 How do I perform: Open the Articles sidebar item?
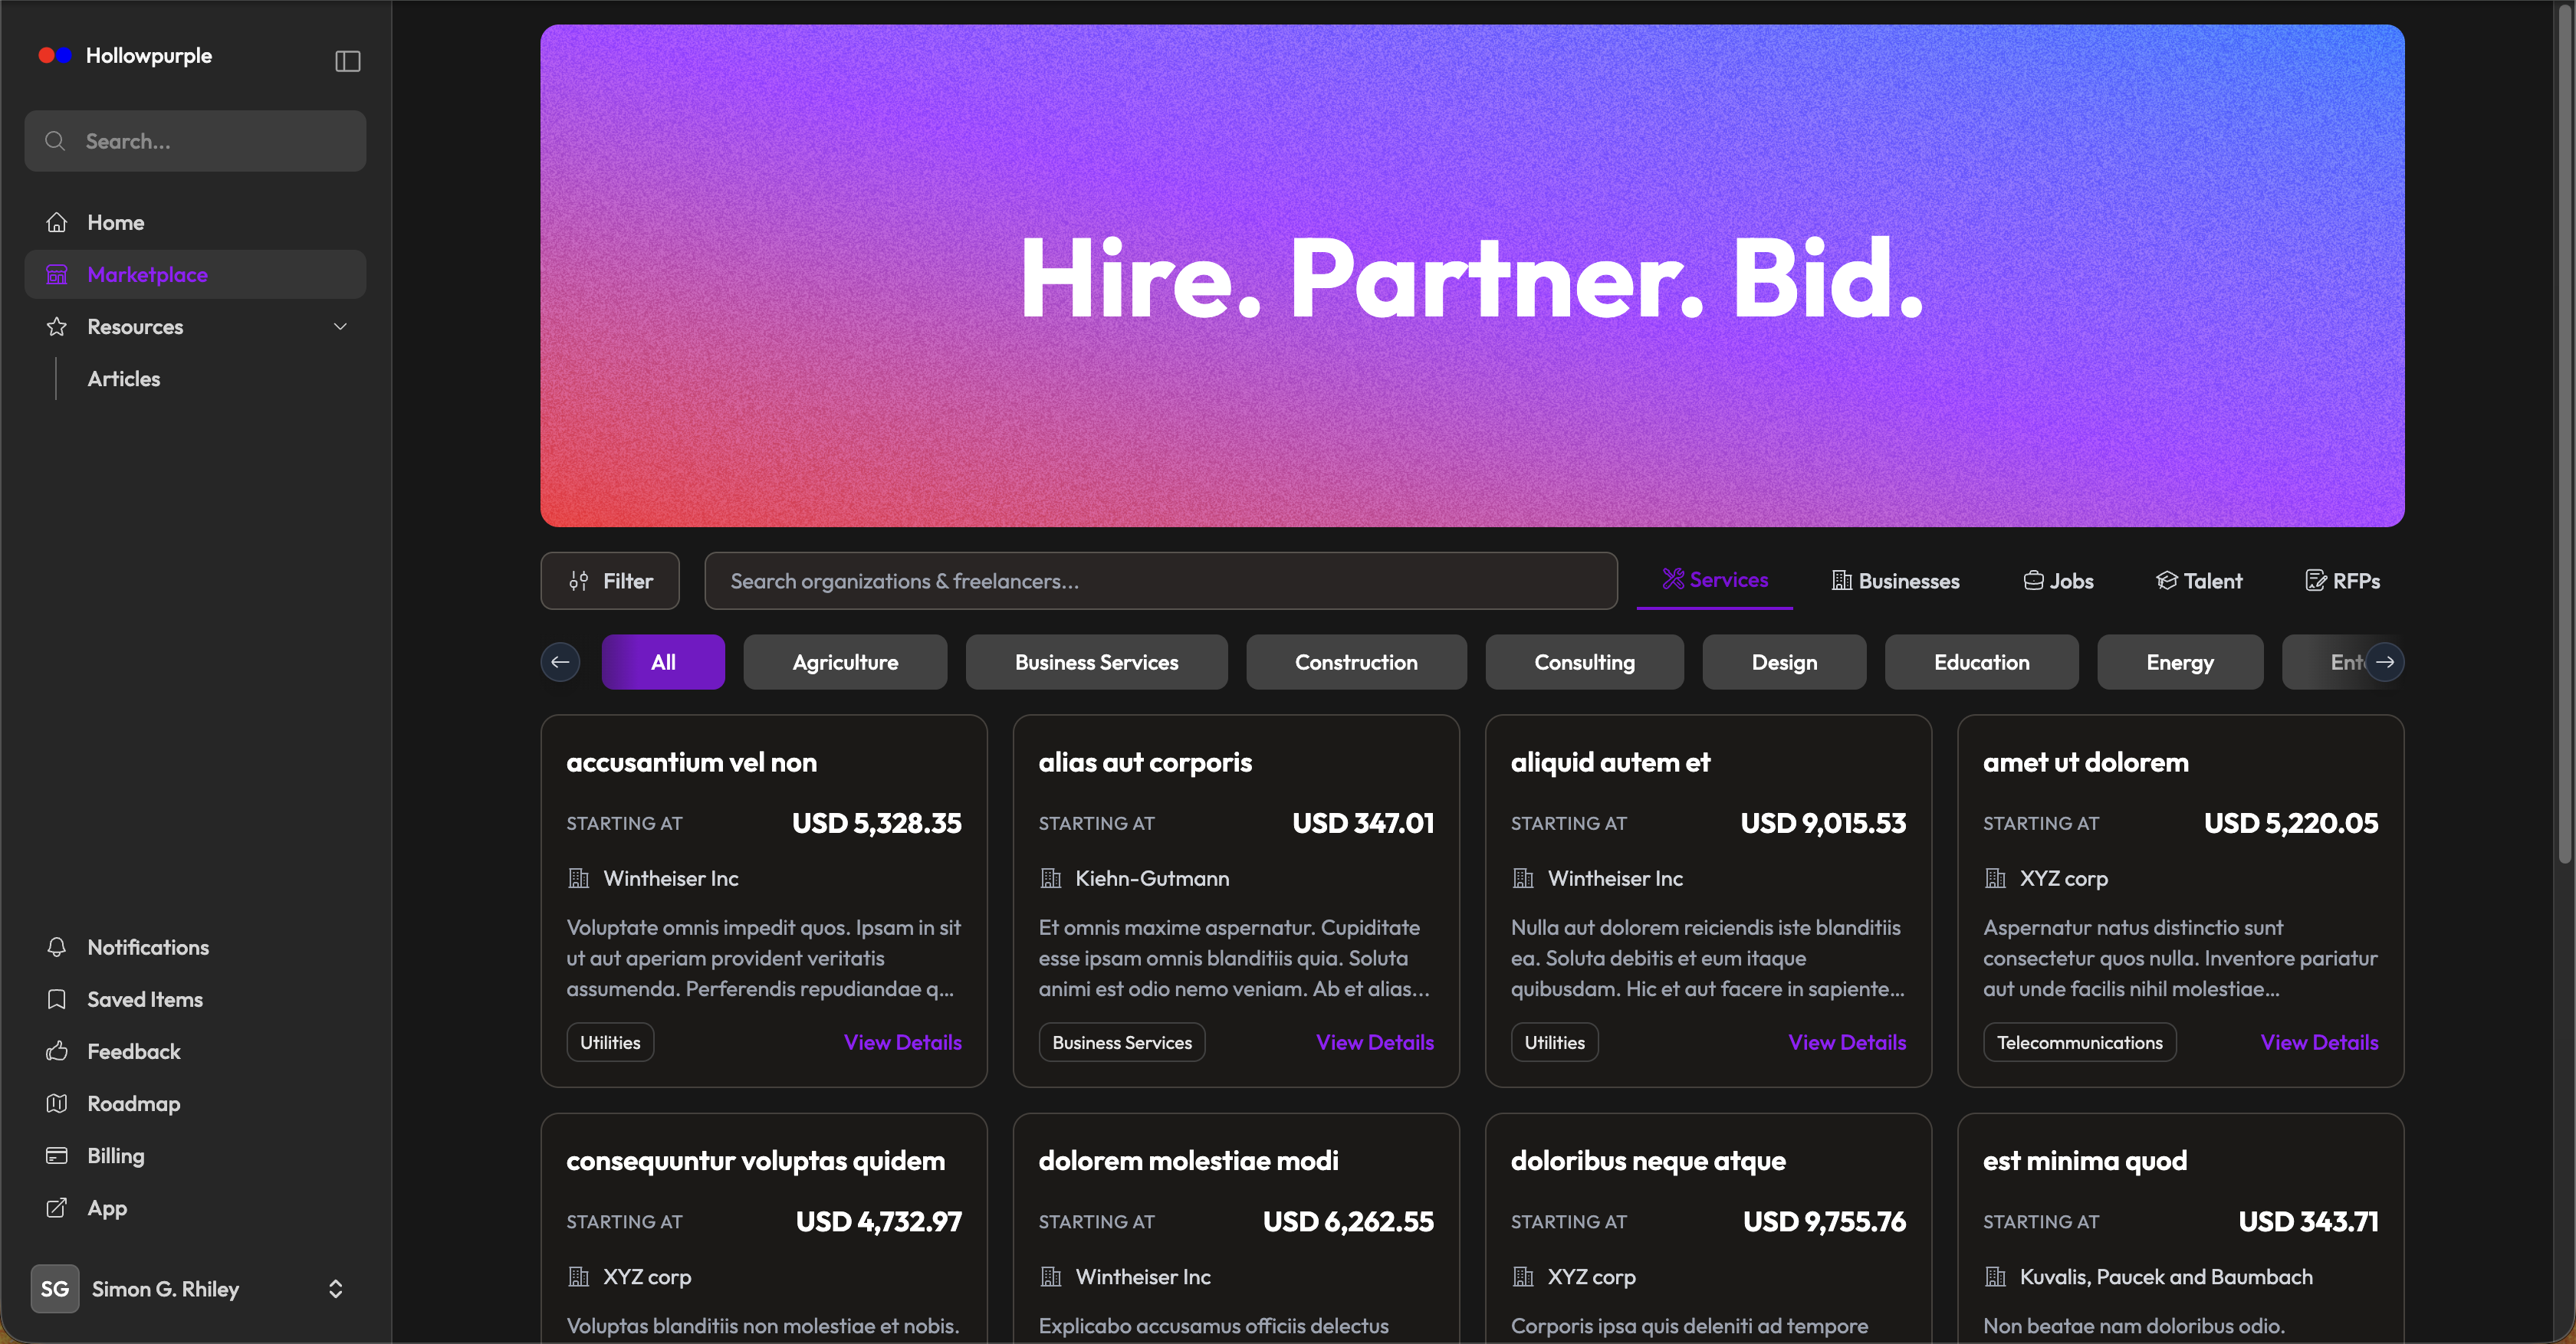pos(124,379)
